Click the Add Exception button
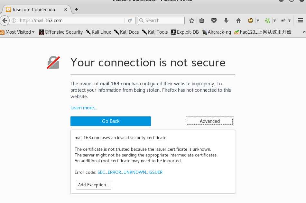This screenshot has width=306, height=203. coord(94,185)
